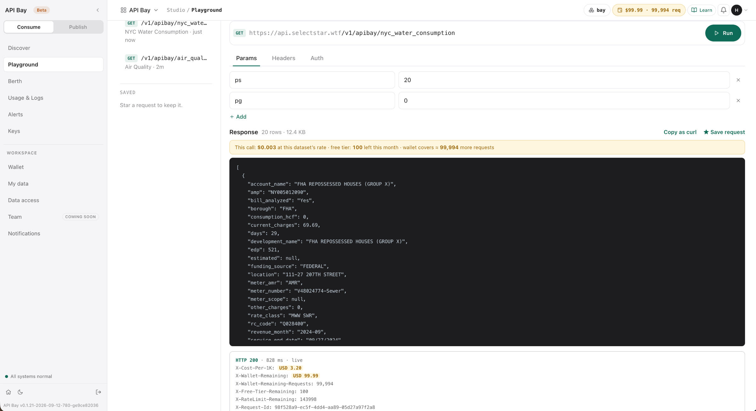Image resolution: width=756 pixels, height=411 pixels.
Task: Open Data access
Action: click(x=53, y=200)
